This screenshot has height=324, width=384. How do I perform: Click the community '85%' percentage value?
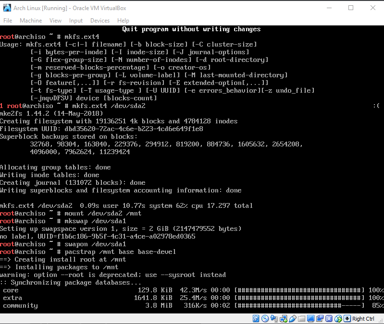(377, 306)
